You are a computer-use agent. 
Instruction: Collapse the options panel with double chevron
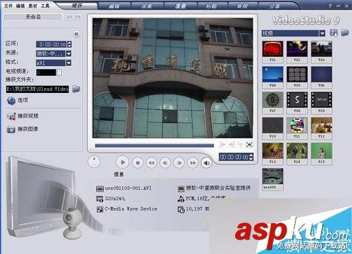tap(76, 34)
